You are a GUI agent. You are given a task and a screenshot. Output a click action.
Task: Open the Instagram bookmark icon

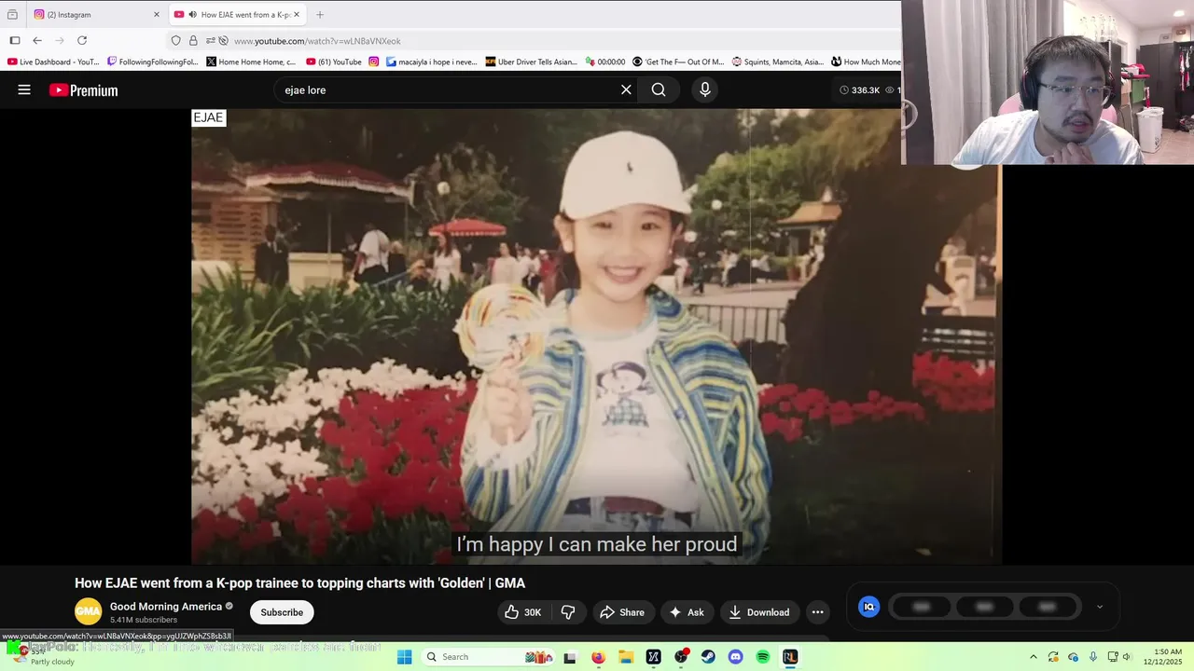374,62
